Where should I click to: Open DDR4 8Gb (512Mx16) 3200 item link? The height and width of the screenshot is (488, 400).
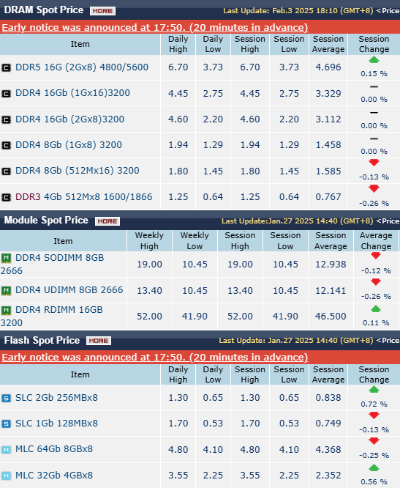click(x=78, y=171)
